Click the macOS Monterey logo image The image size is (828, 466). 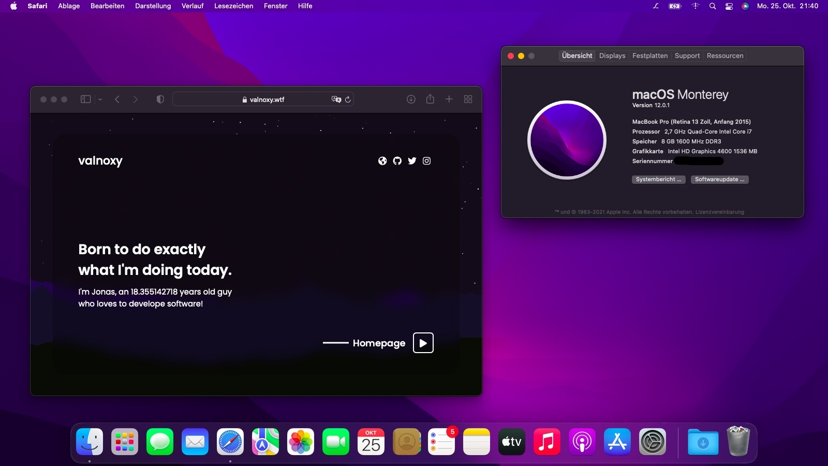click(567, 140)
